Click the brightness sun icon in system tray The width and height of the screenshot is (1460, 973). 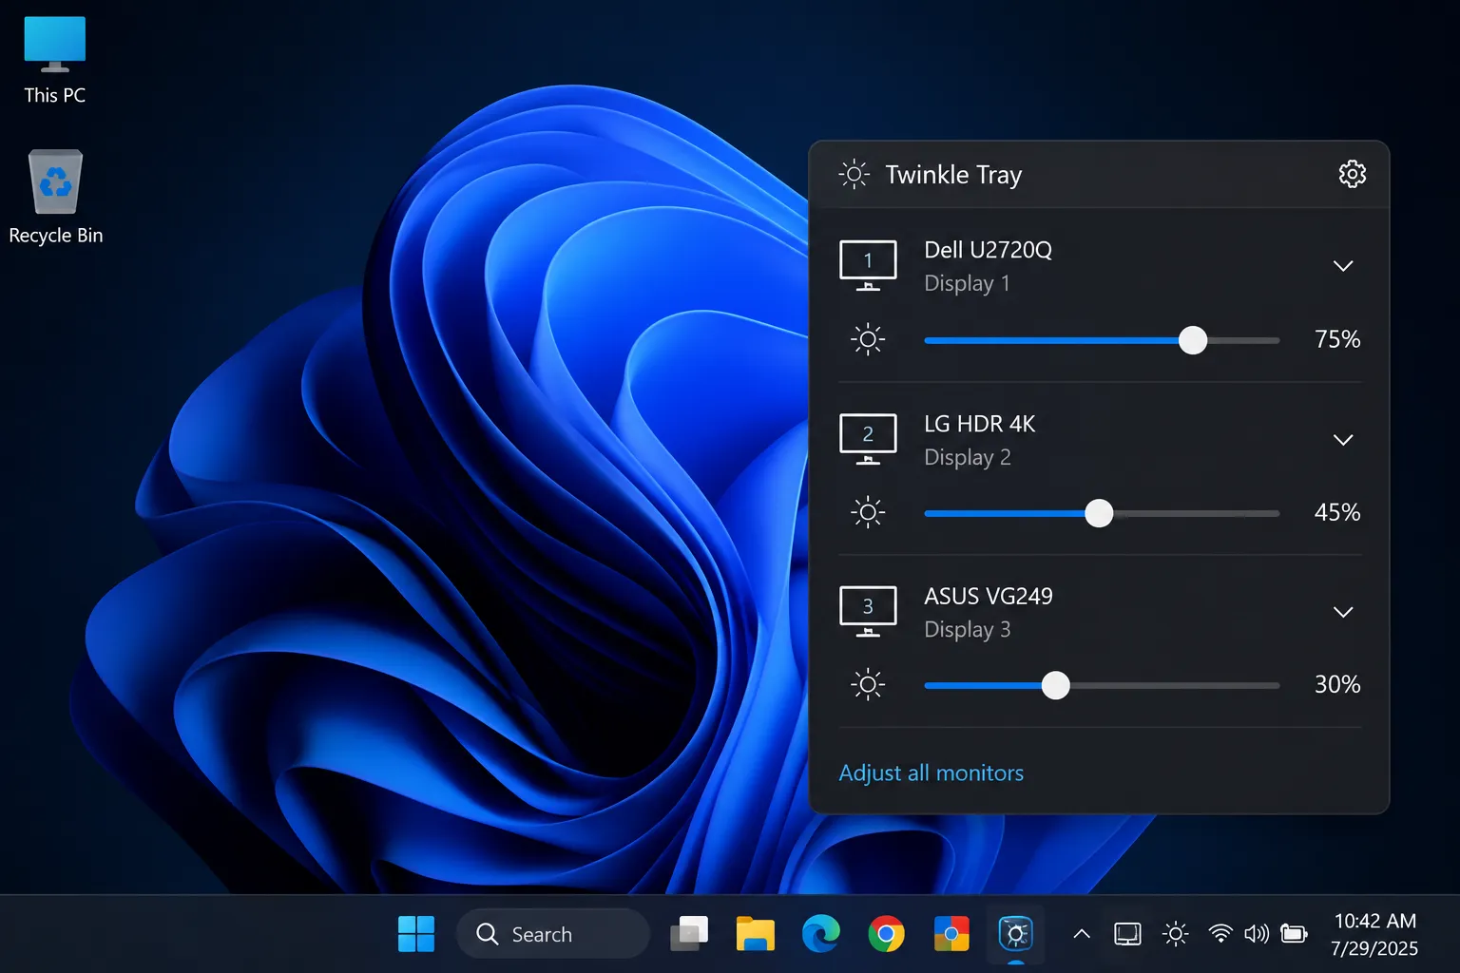1175,934
